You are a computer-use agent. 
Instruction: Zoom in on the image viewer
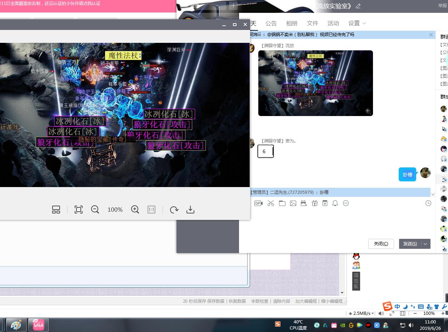click(135, 210)
